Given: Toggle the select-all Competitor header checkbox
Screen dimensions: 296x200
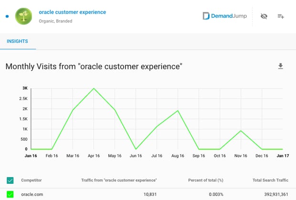Looking at the screenshot, I should tap(10, 180).
